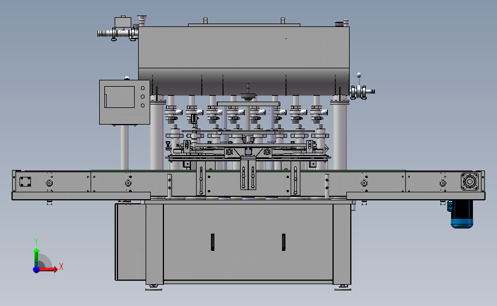Image resolution: width=497 pixels, height=306 pixels.
Task: Select the right cabinet door handle
Action: point(284,242)
